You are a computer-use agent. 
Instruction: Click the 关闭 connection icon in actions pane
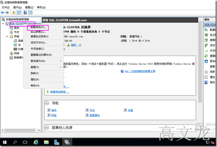coord(206,51)
